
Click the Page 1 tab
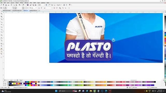(x=21, y=80)
